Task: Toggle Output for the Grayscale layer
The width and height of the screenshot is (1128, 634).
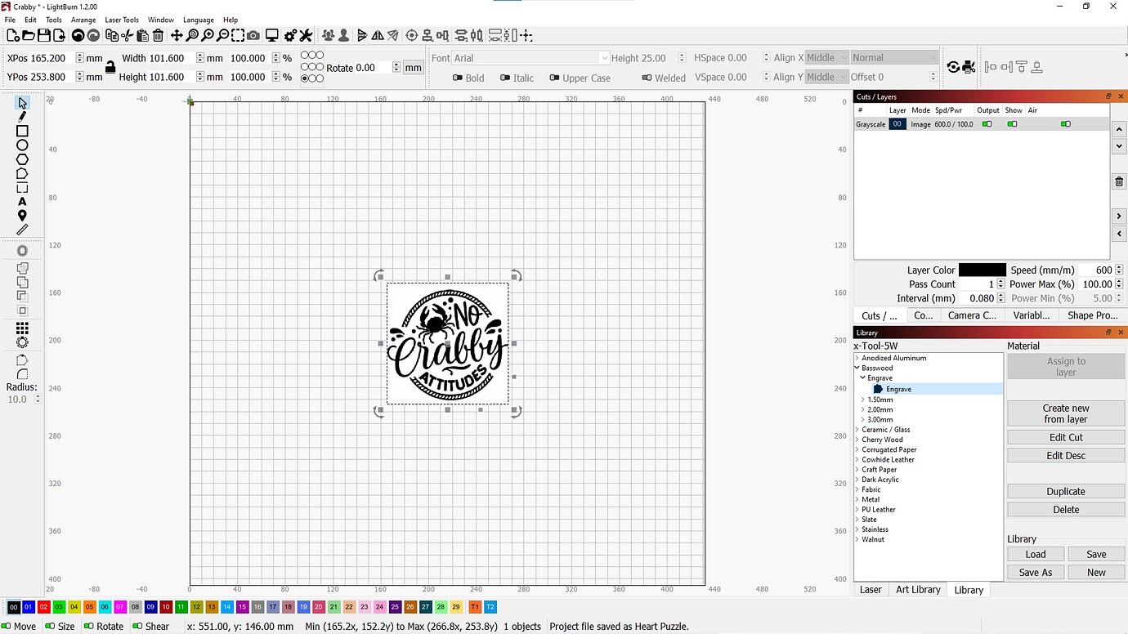Action: (987, 124)
